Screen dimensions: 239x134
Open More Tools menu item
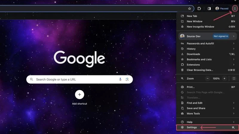[208, 113]
